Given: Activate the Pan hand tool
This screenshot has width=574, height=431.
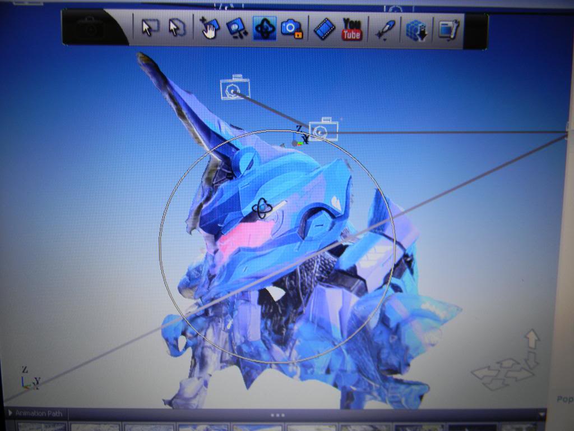Looking at the screenshot, I should pyautogui.click(x=210, y=28).
